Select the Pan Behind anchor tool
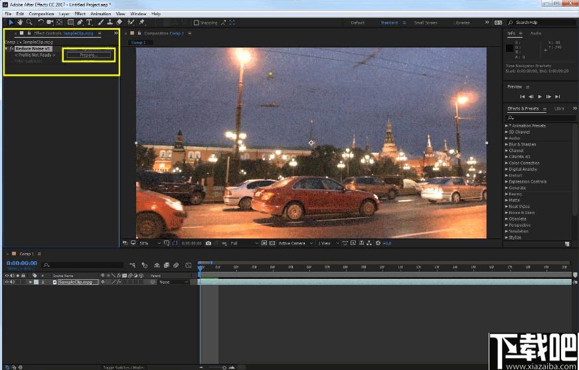This screenshot has height=370, width=579. (x=59, y=23)
